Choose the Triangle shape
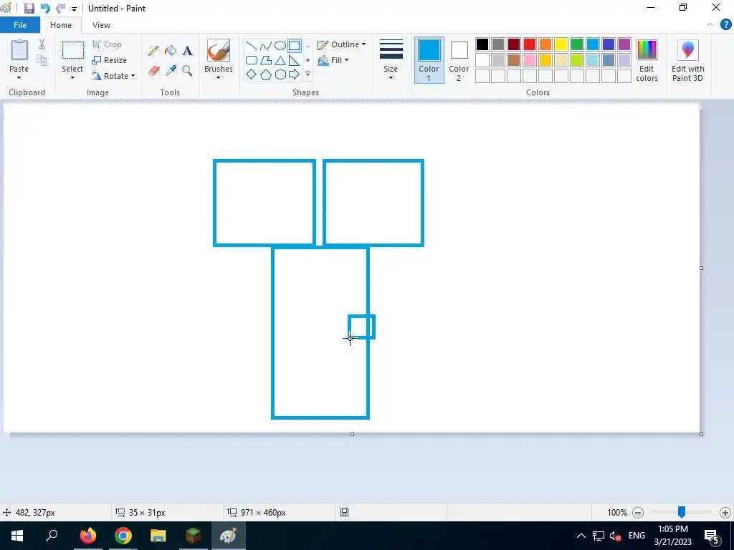Viewport: 734px width, 550px height. (x=280, y=60)
